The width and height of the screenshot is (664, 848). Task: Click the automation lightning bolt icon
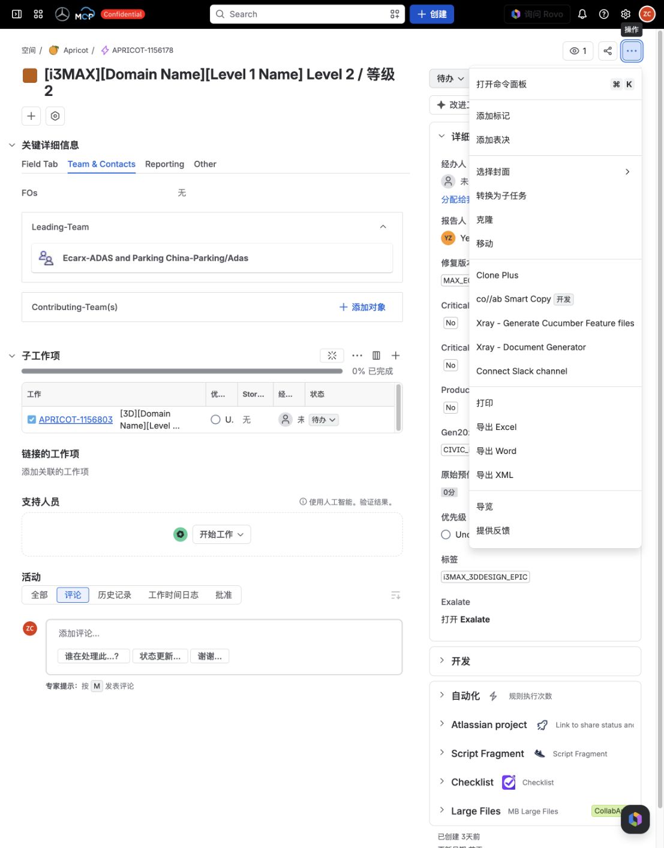493,696
